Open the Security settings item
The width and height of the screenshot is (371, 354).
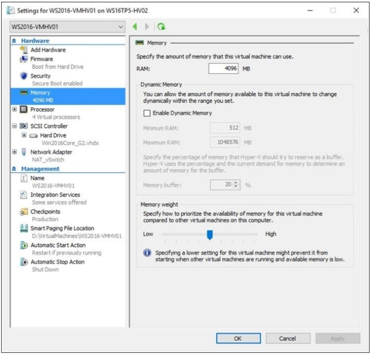tap(41, 76)
